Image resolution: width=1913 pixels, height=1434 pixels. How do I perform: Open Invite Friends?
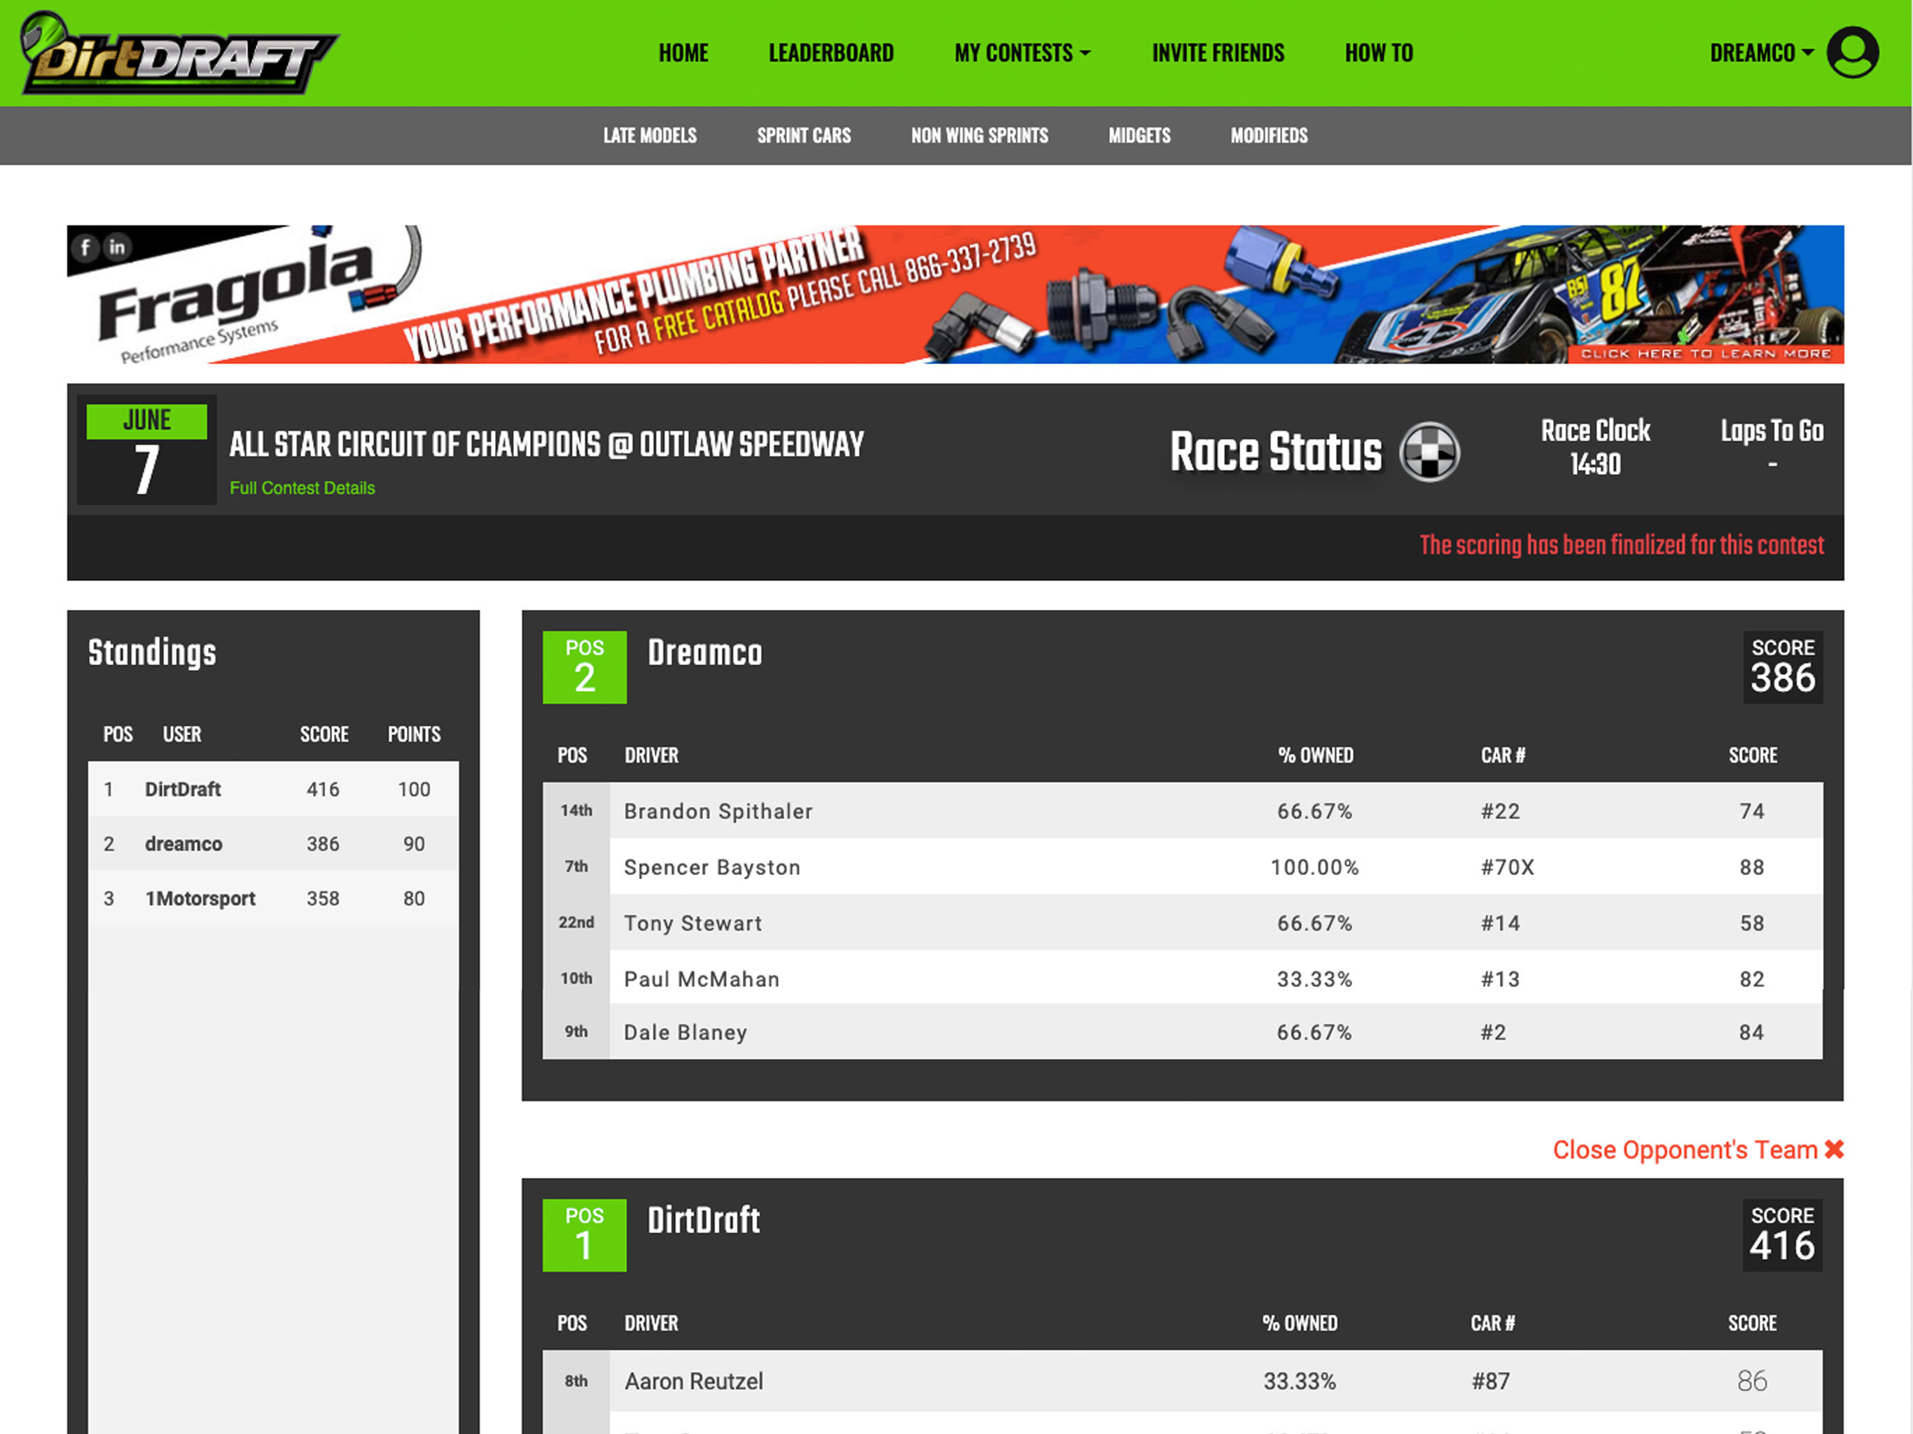point(1218,53)
